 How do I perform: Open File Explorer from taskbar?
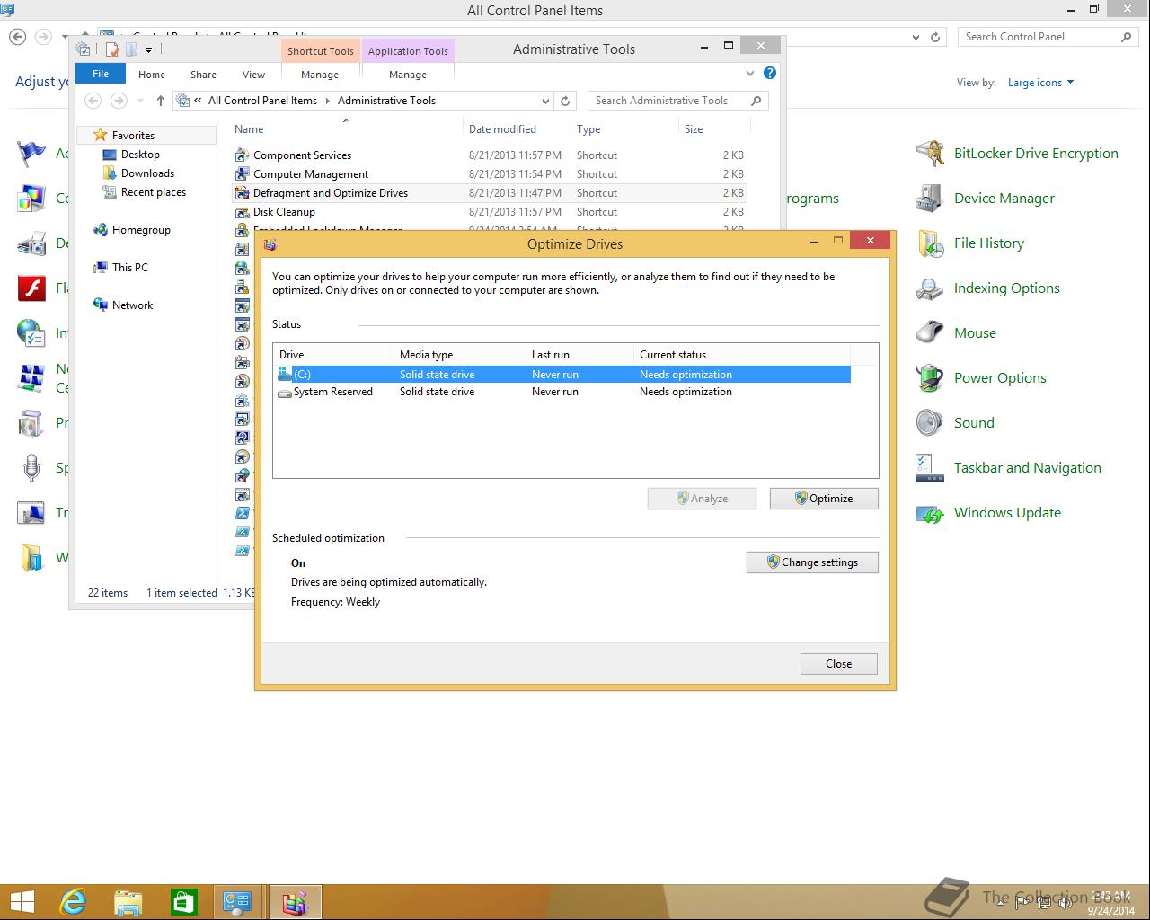click(x=128, y=902)
